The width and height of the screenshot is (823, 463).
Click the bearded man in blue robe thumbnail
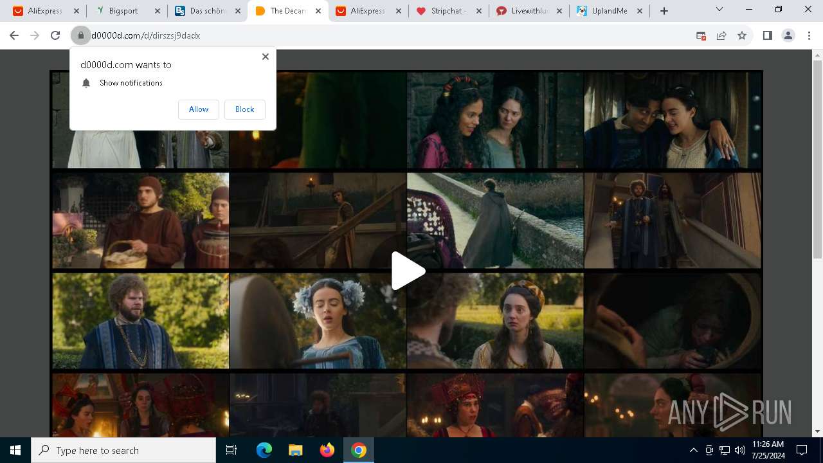140,320
